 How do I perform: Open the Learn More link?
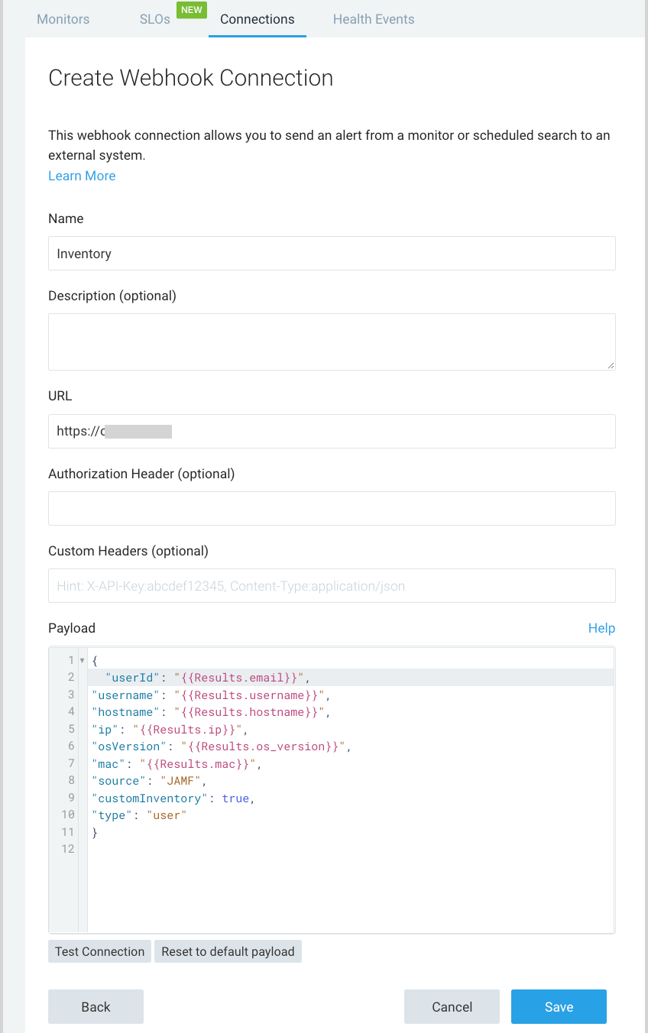coord(82,176)
